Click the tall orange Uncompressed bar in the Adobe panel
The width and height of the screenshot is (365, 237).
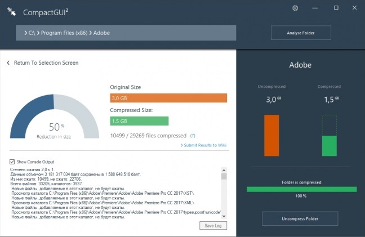point(271,135)
